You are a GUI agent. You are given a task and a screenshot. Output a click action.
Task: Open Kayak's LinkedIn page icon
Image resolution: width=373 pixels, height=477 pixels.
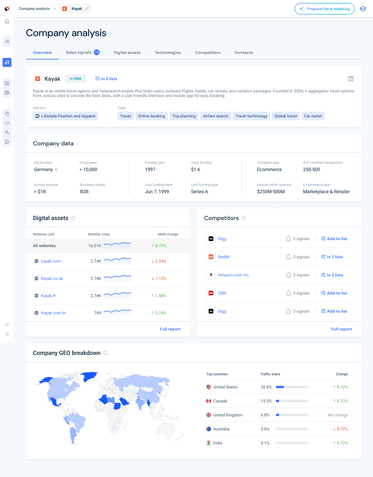coord(351,79)
